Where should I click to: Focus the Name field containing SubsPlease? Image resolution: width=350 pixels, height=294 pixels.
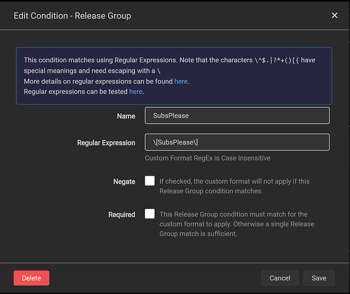(237, 116)
